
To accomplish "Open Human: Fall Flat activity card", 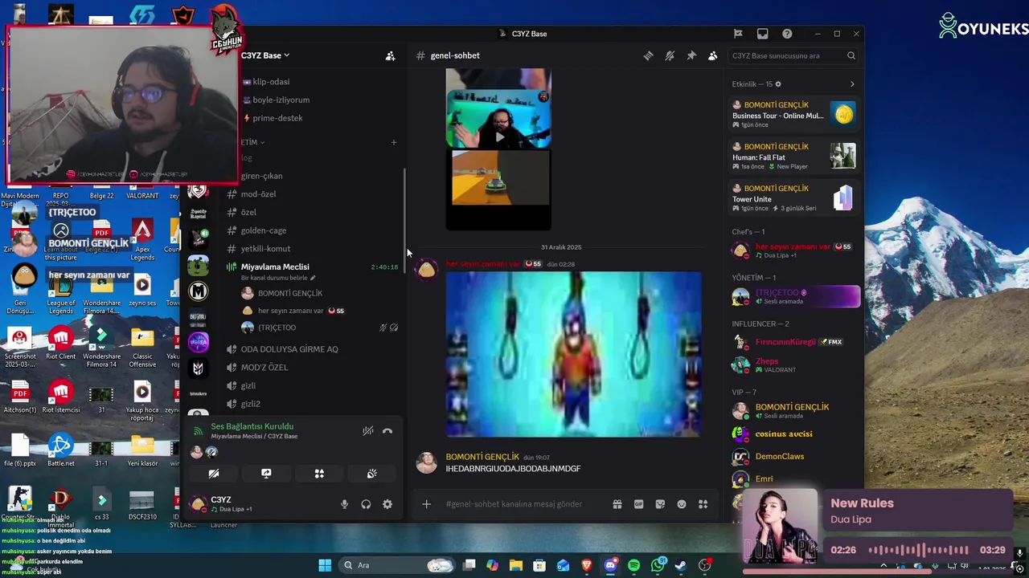I will 794,157.
